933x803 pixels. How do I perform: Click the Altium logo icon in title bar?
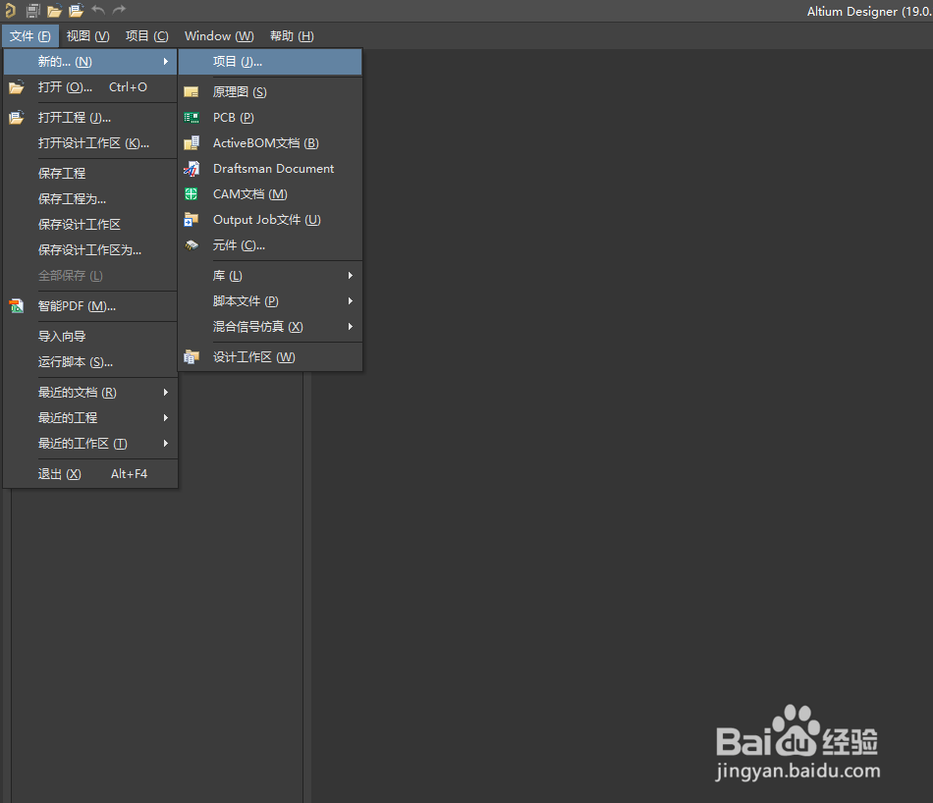[x=10, y=10]
